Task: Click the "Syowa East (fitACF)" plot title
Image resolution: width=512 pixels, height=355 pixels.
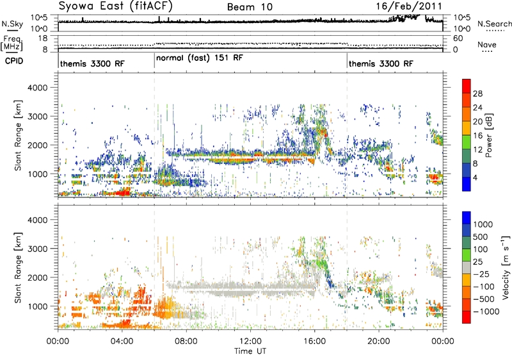Action: [116, 6]
